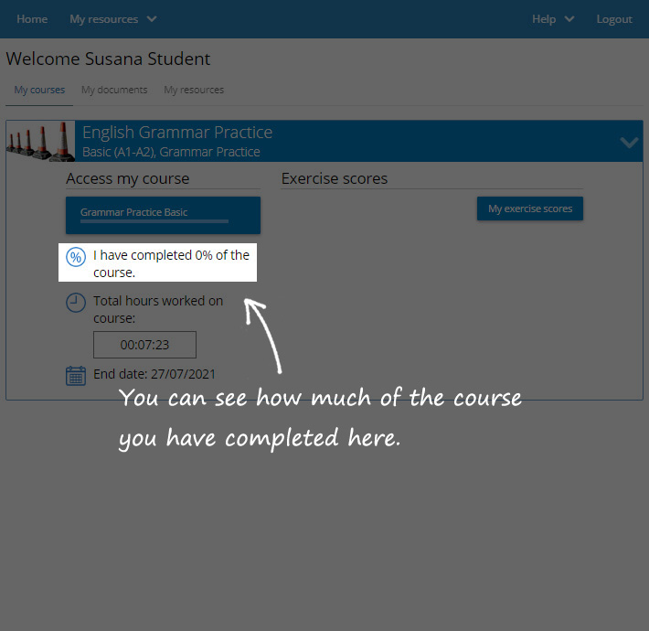Click the 00:07:23 total hours field
This screenshot has width=649, height=631.
(144, 345)
